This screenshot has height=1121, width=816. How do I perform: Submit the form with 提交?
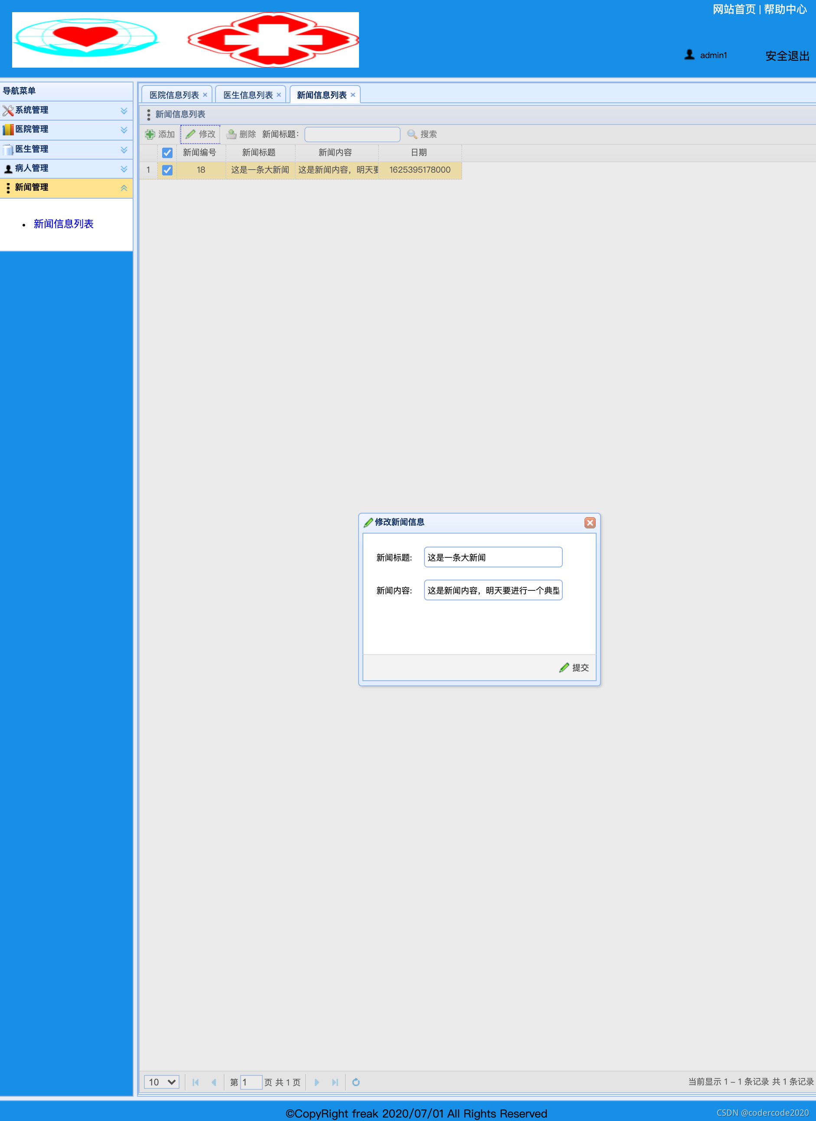[574, 668]
